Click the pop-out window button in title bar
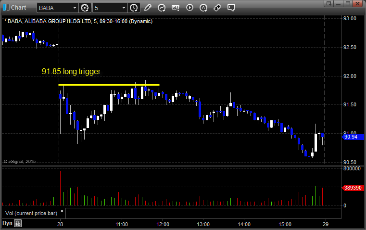This screenshot has width=366, height=230. (x=329, y=3)
